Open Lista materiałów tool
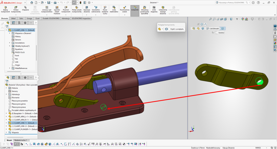The height and width of the screenshot is (149, 277). (114, 9)
